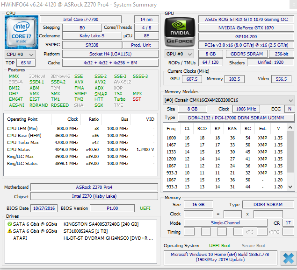Image resolution: width=297 pixels, height=270 pixels.
Task: Click the GDDR5 SDRAM field
Action: (x=246, y=54)
